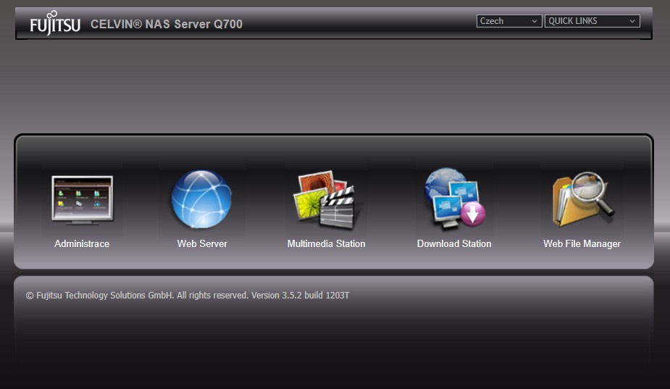Click the Web Server label
This screenshot has width=670, height=389.
[202, 243]
